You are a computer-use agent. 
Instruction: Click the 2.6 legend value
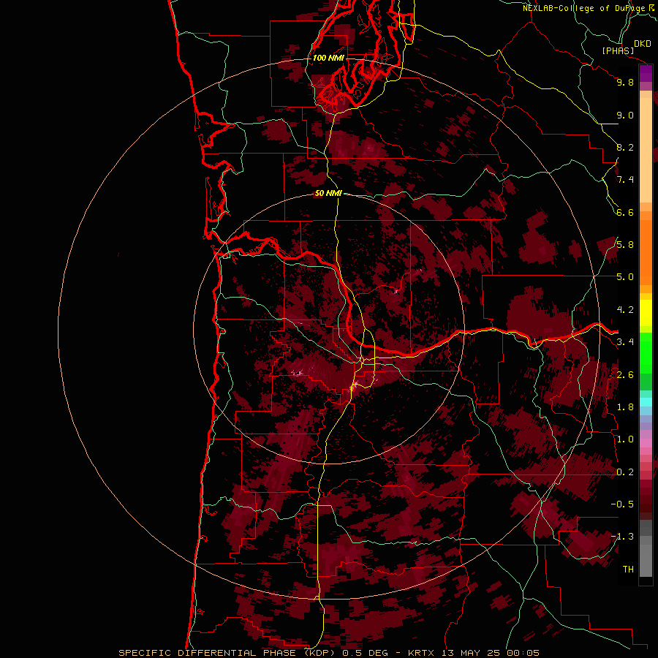click(x=625, y=375)
